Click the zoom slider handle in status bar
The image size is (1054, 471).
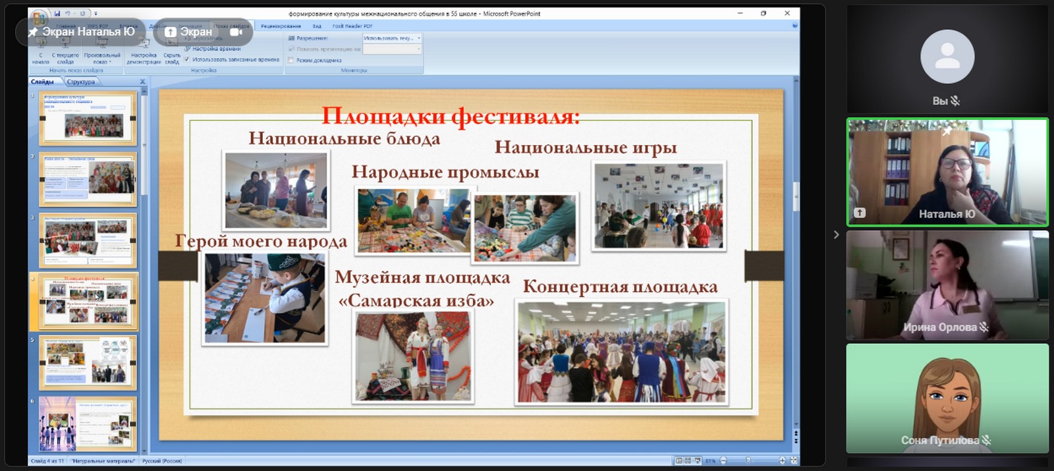pyautogui.click(x=748, y=460)
